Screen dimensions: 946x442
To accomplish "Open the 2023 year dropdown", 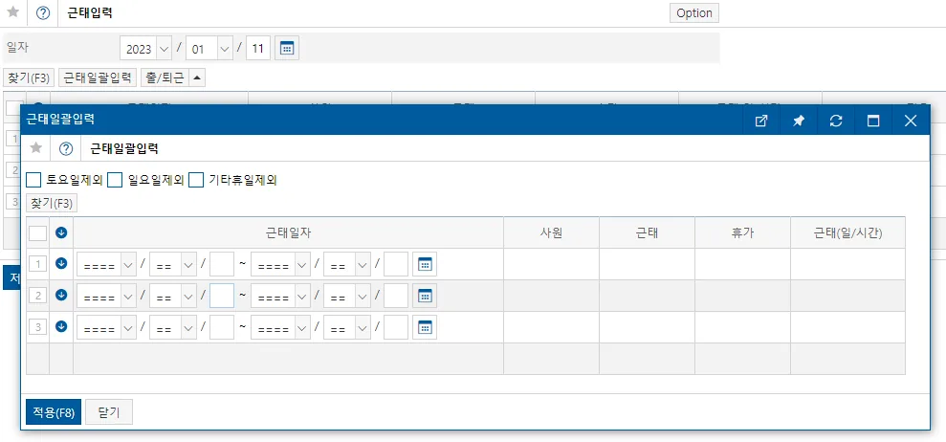I will (146, 49).
